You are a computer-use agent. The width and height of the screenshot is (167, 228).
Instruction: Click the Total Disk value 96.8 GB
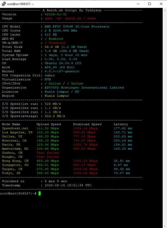(52, 47)
